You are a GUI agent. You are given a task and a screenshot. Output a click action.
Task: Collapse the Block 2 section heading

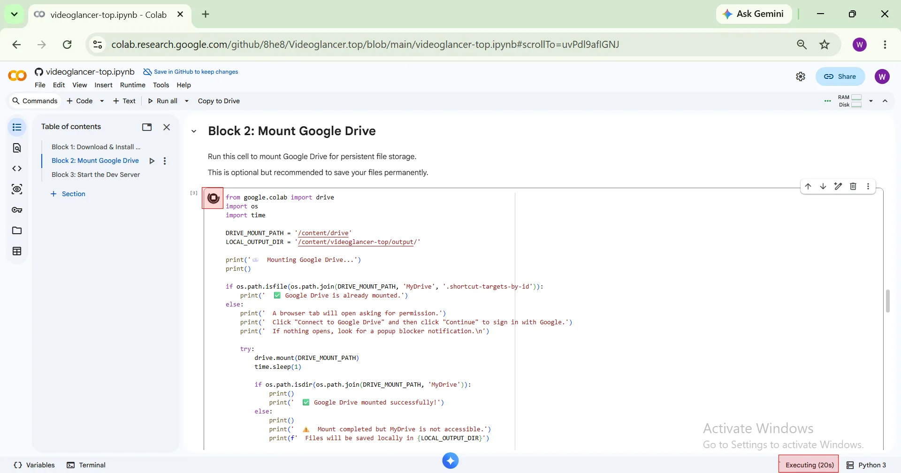point(194,131)
